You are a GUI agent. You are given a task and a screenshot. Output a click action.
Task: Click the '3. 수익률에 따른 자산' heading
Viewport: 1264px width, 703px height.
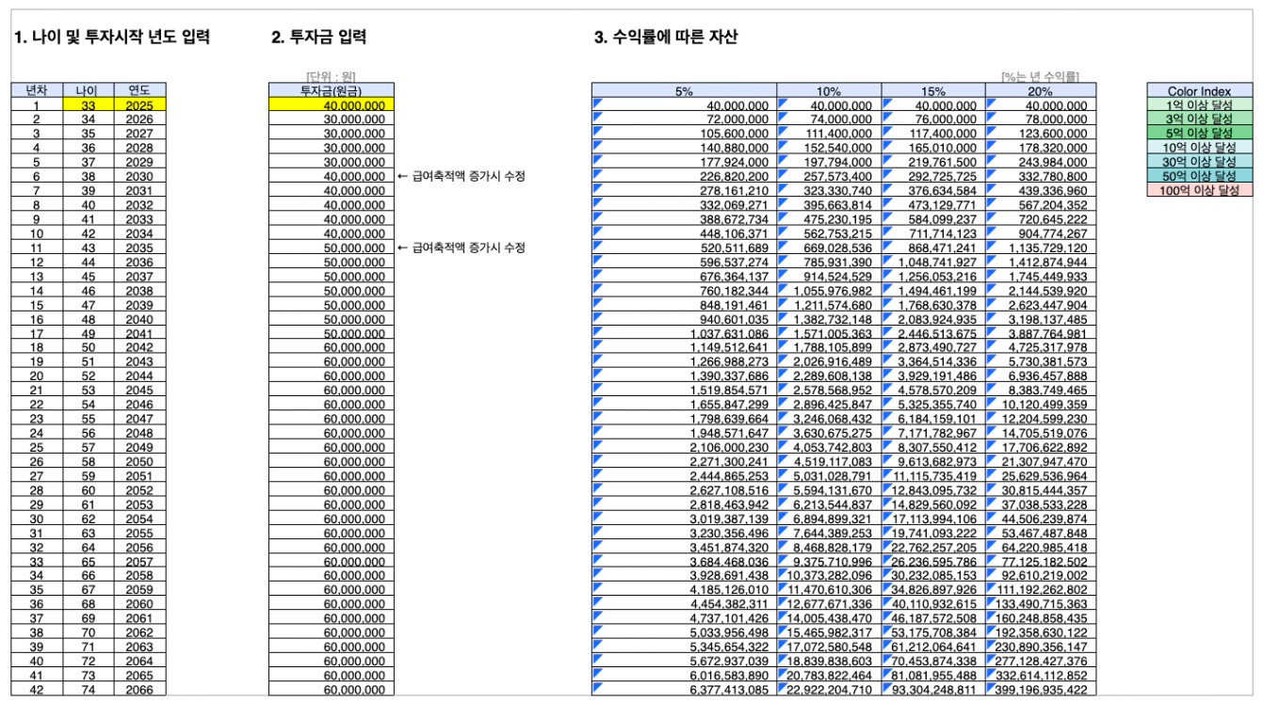pos(666,38)
